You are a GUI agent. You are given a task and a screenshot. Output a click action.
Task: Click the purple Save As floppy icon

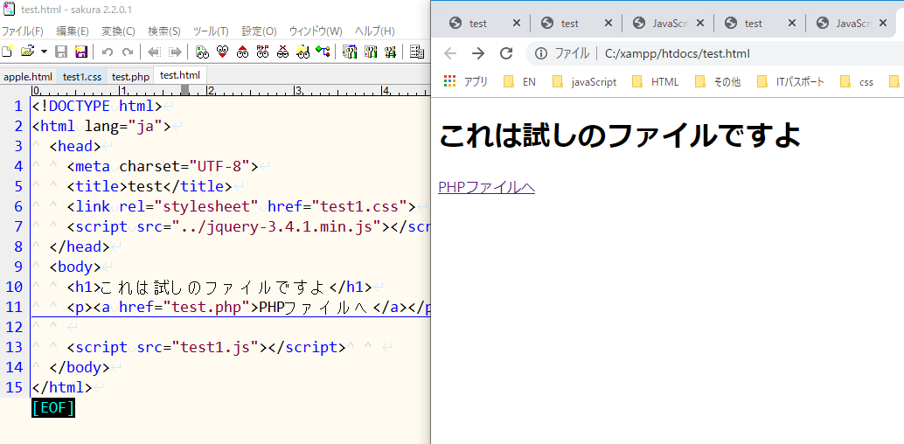coord(81,52)
